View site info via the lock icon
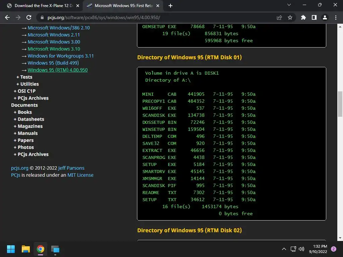Screen dimensions: 343x257 [42, 17]
